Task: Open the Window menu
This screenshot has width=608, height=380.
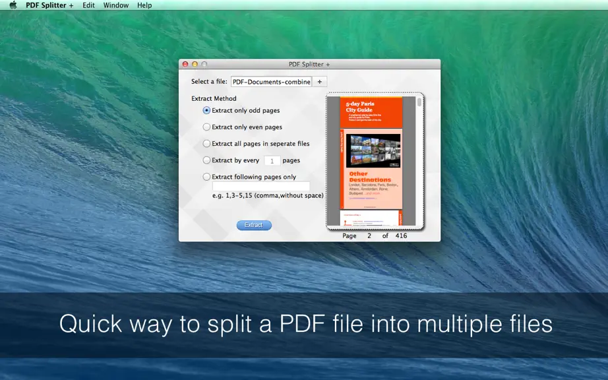Action: [116, 5]
